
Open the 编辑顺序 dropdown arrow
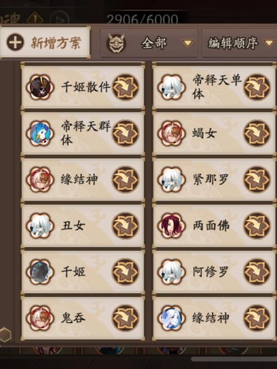[269, 43]
